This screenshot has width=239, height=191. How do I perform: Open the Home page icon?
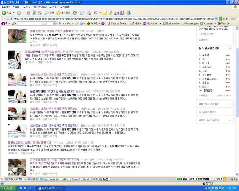tap(40, 13)
